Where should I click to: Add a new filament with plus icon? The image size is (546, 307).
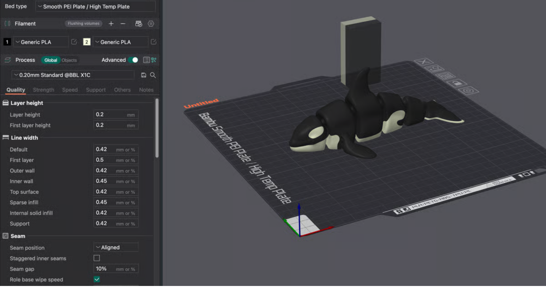tap(111, 24)
